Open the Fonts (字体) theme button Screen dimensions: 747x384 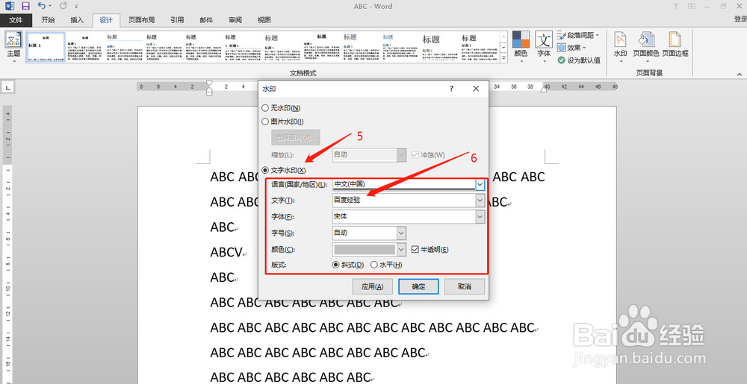click(x=544, y=48)
